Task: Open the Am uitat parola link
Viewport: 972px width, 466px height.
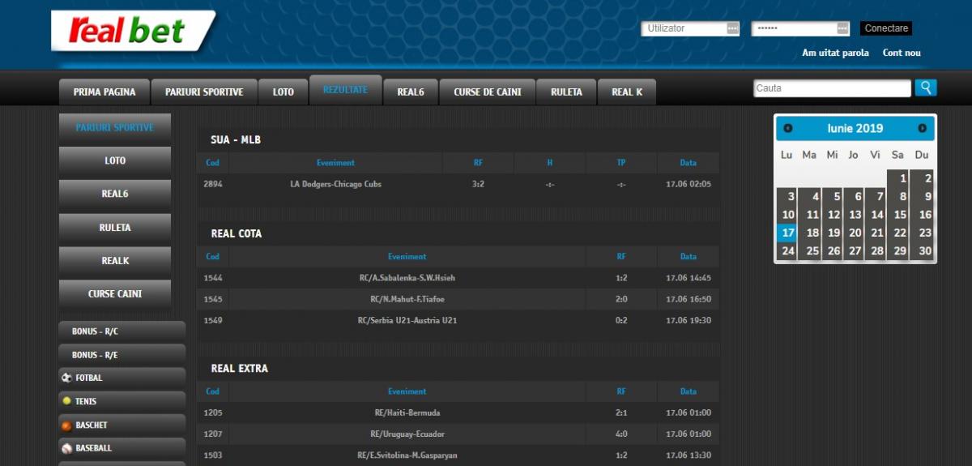Action: [835, 53]
